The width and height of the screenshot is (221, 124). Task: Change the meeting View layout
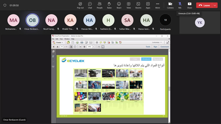pos(128,5)
